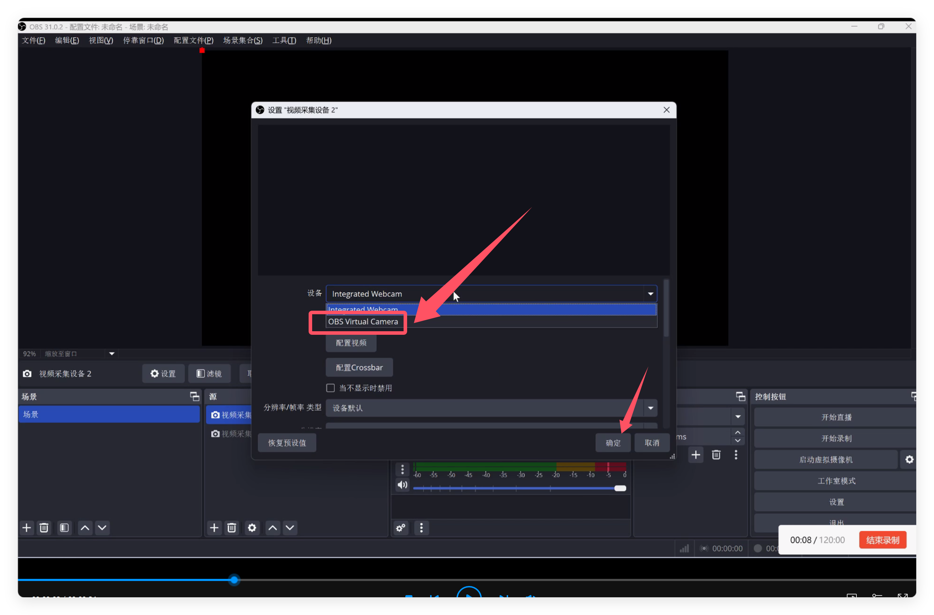Toggle 工作室模式 studio mode button
This screenshot has height=615, width=934.
(836, 481)
